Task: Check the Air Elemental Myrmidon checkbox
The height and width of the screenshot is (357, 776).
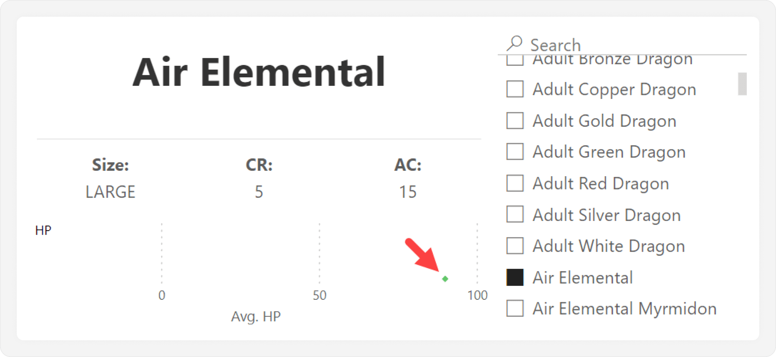Action: [x=515, y=308]
